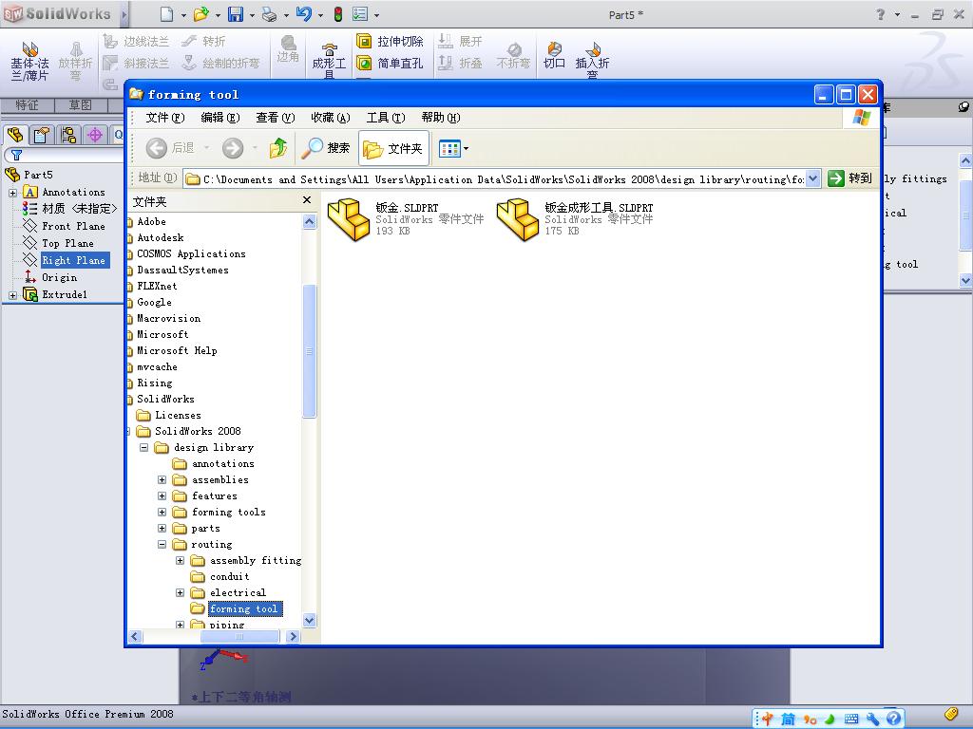Expand the Extrude1 feature
This screenshot has height=729, width=973.
[x=12, y=295]
